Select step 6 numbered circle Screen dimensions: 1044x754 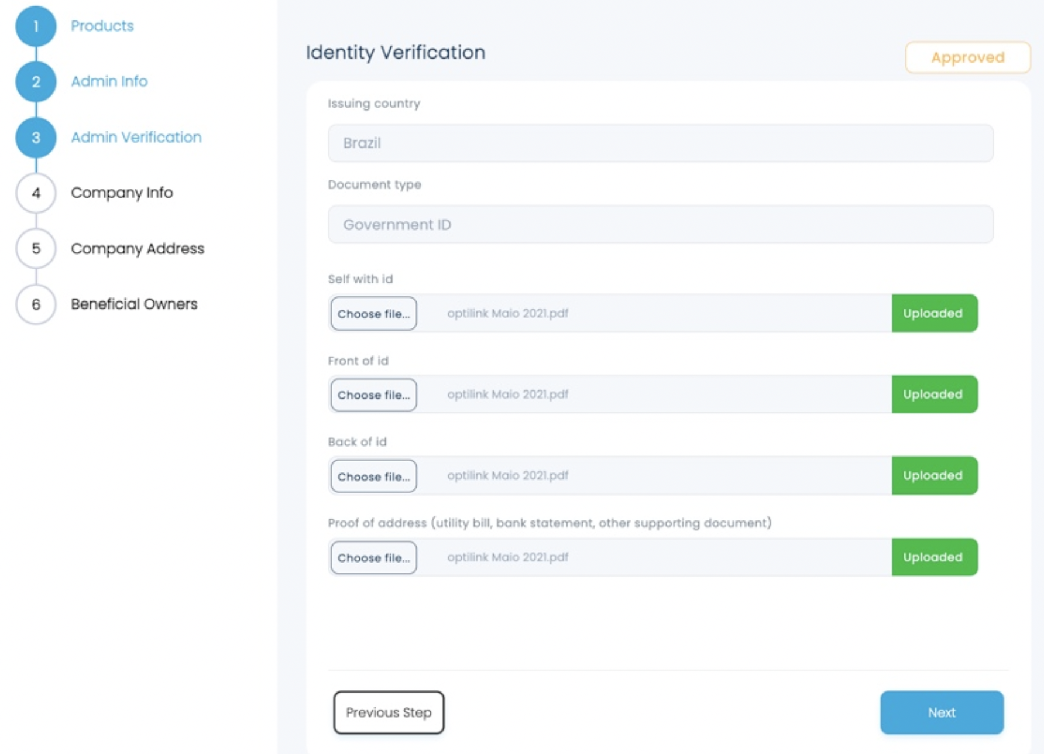tap(36, 304)
